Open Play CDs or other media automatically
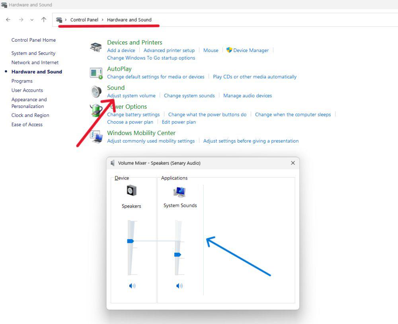This screenshot has height=324, width=398. pos(255,77)
